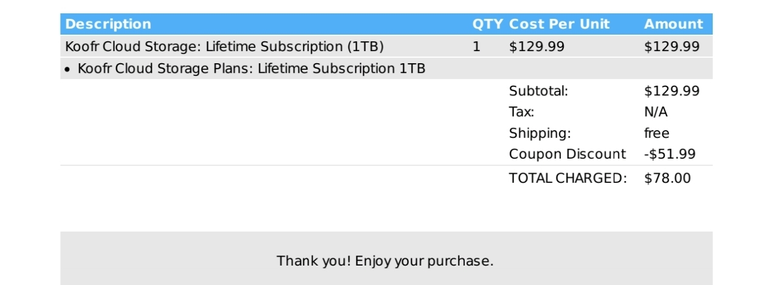Viewport: 768px width, 285px height.
Task: Select the $78.00 total amount
Action: (667, 178)
